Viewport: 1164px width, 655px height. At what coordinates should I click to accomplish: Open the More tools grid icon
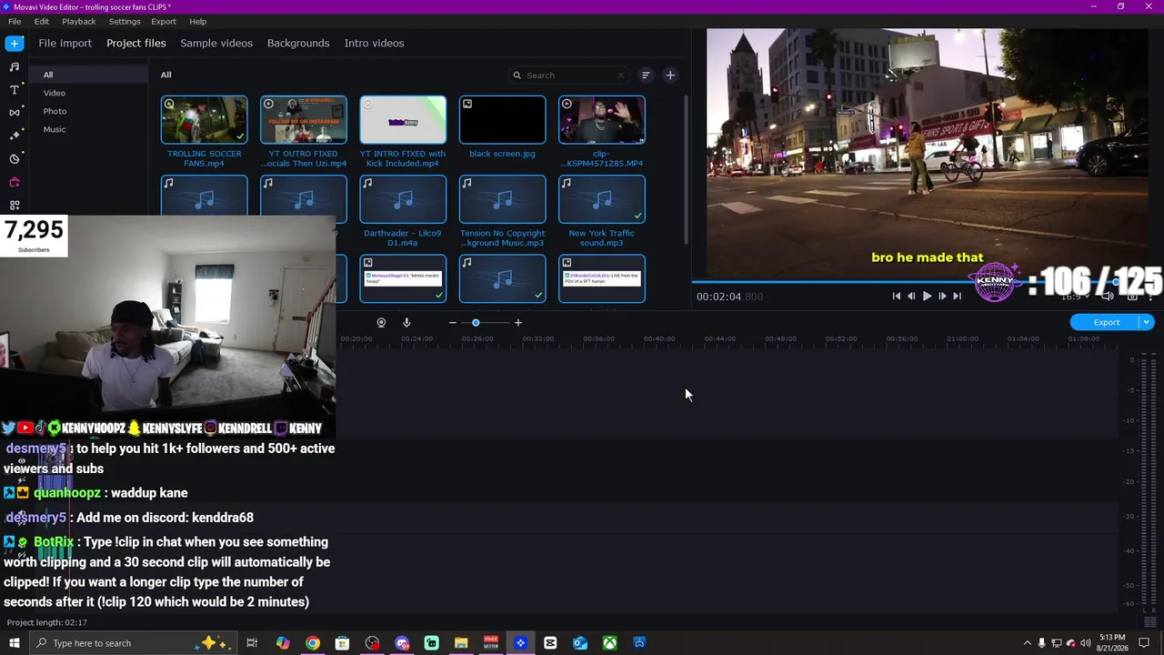14,206
